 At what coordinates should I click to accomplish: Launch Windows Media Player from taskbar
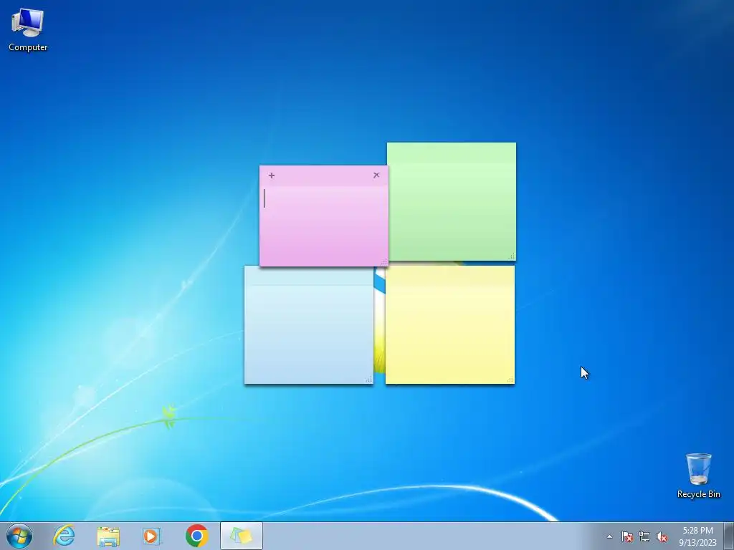click(152, 536)
